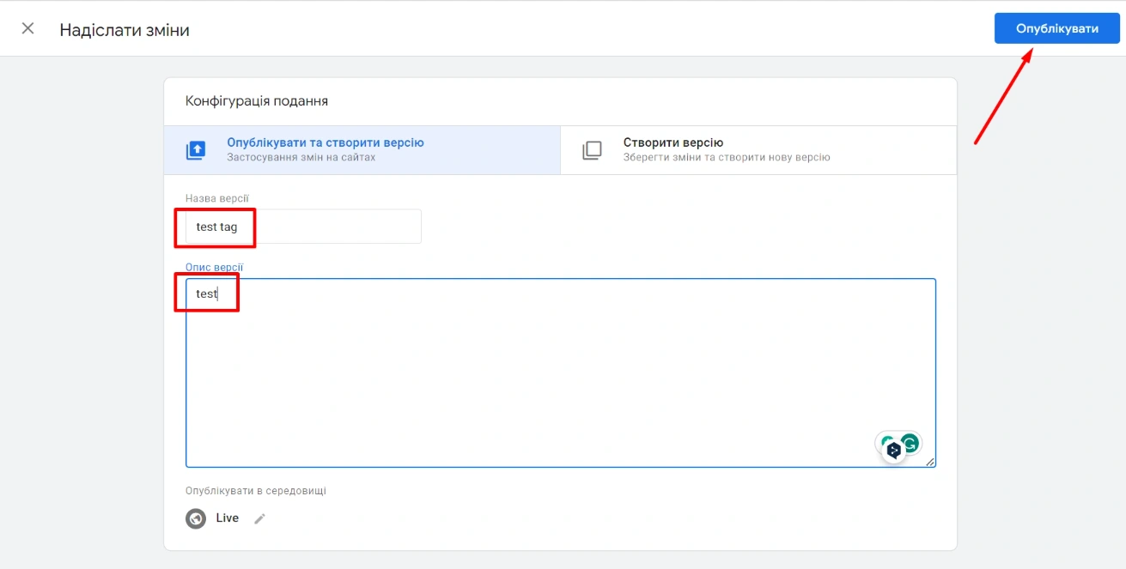Click the Опис версії field label
1126x569 pixels.
coord(214,267)
